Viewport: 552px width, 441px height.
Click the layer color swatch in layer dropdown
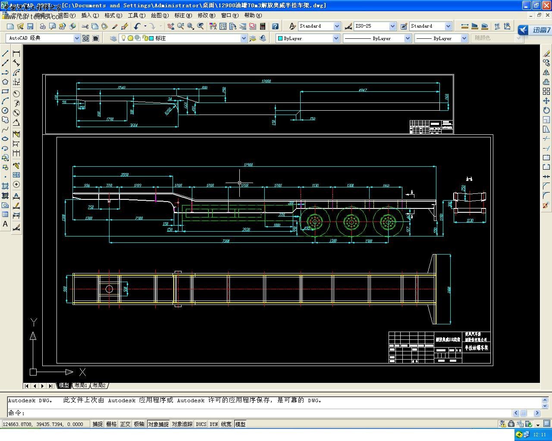coord(151,38)
